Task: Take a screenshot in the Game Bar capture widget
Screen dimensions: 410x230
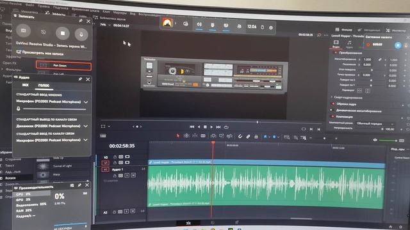Action: click(x=23, y=31)
